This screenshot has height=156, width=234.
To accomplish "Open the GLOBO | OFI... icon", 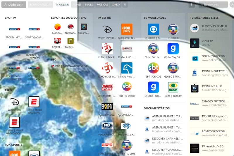I will click(x=153, y=87).
